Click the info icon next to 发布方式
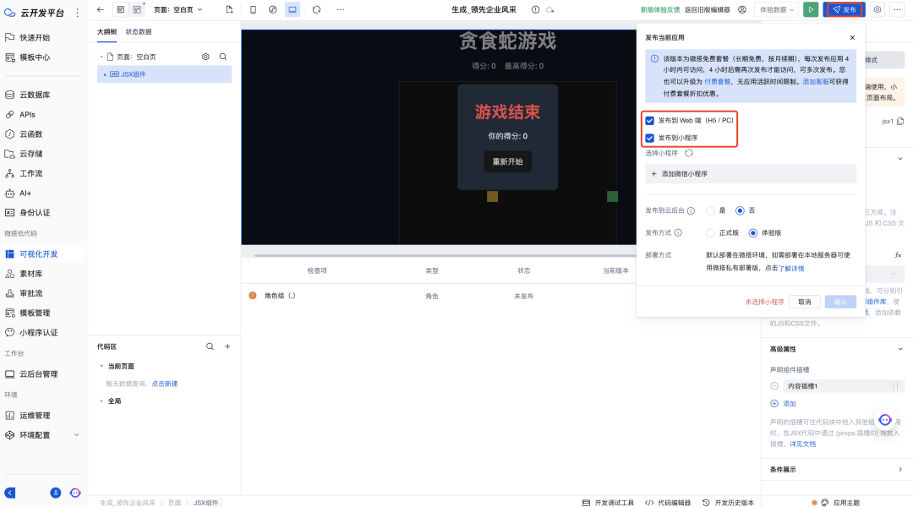Image resolution: width=913 pixels, height=507 pixels. tap(678, 233)
